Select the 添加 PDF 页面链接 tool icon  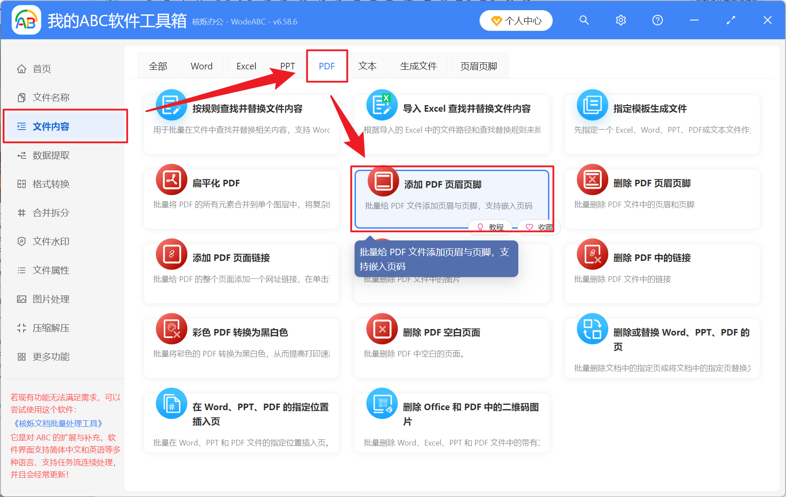(x=171, y=254)
